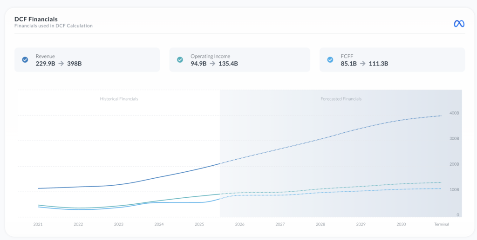
Task: Select the 135.4B Operating Income value
Action: pos(228,64)
